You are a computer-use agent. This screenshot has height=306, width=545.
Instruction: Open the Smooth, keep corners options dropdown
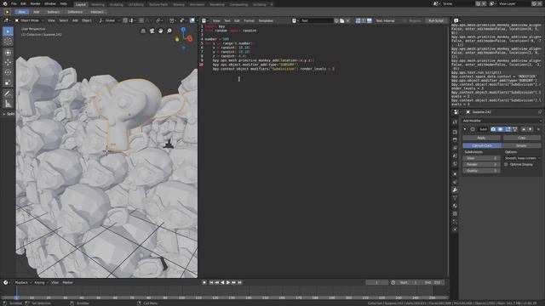[x=522, y=158]
